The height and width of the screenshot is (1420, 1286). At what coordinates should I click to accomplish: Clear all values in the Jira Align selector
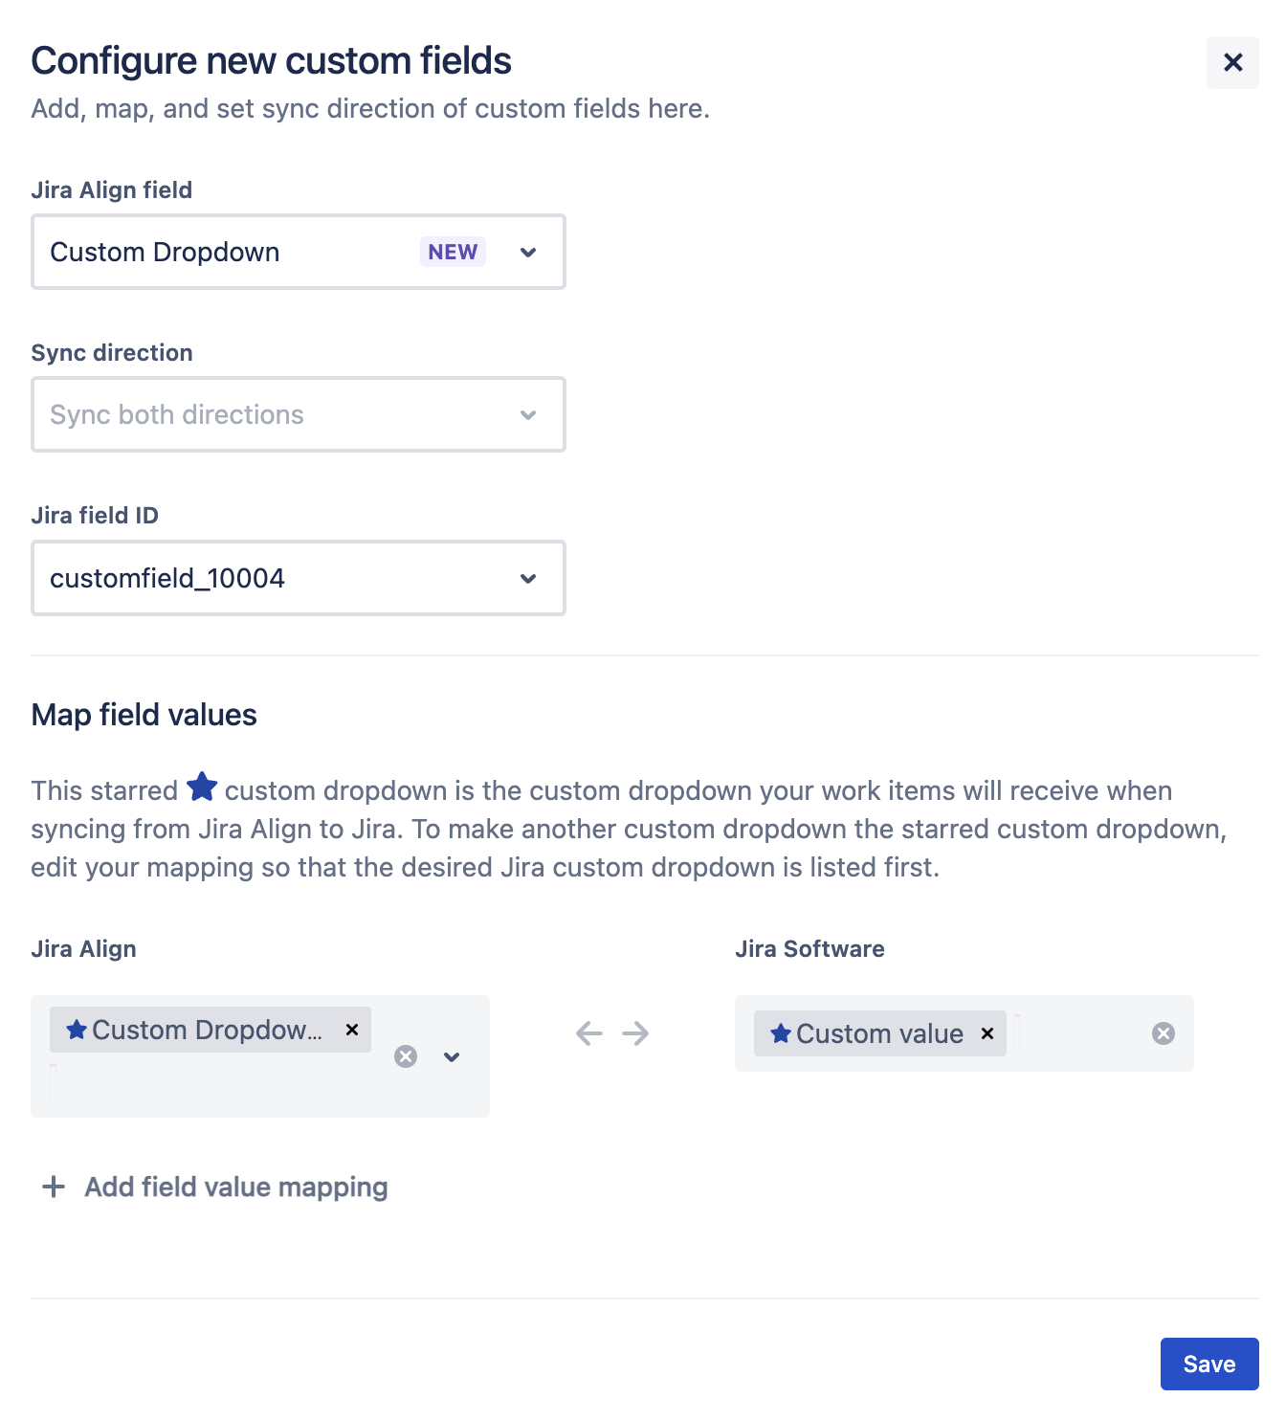tap(405, 1056)
